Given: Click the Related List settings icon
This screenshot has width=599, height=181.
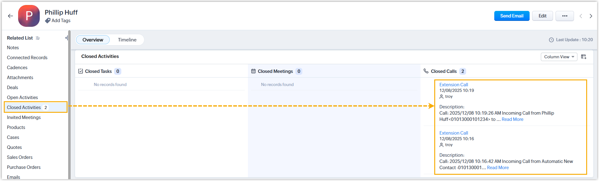Looking at the screenshot, I should click(x=38, y=38).
